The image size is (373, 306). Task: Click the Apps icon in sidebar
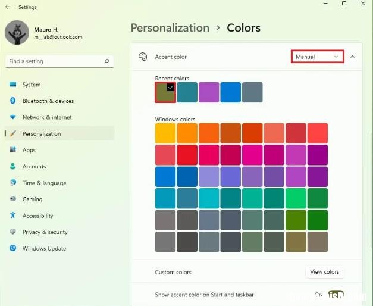tap(13, 150)
